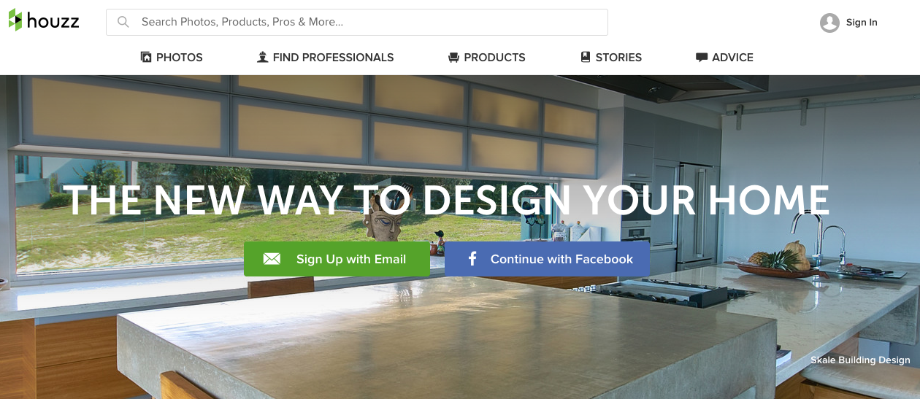This screenshot has width=920, height=399.
Task: Click the magnifying glass search icon
Action: 123,22
